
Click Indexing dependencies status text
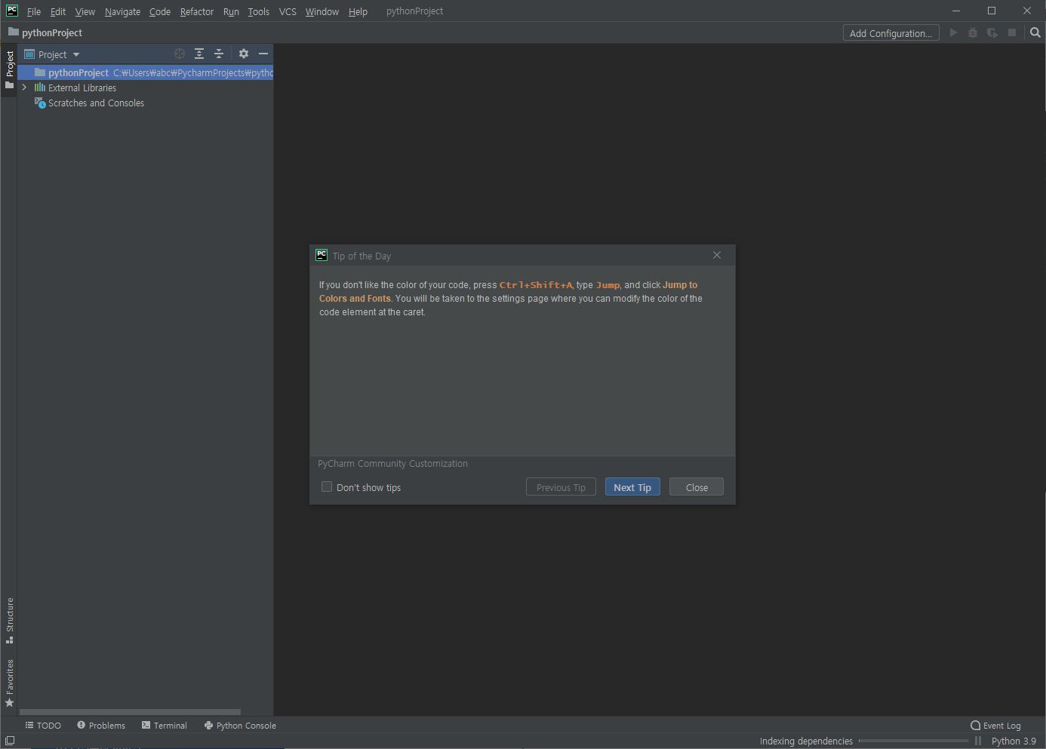[x=806, y=741]
